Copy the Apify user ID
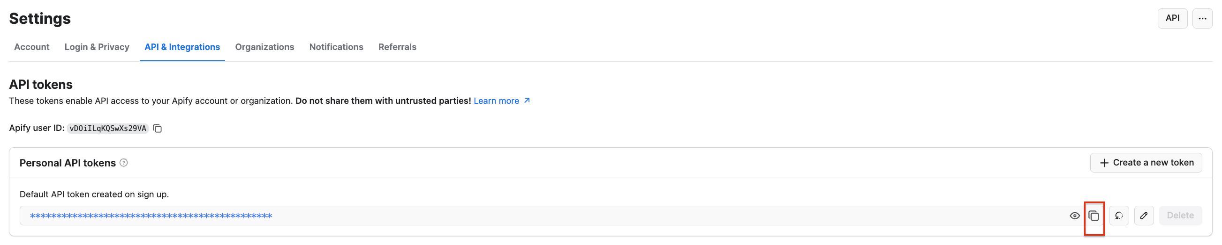Viewport: 1222px width, 245px height. [158, 129]
